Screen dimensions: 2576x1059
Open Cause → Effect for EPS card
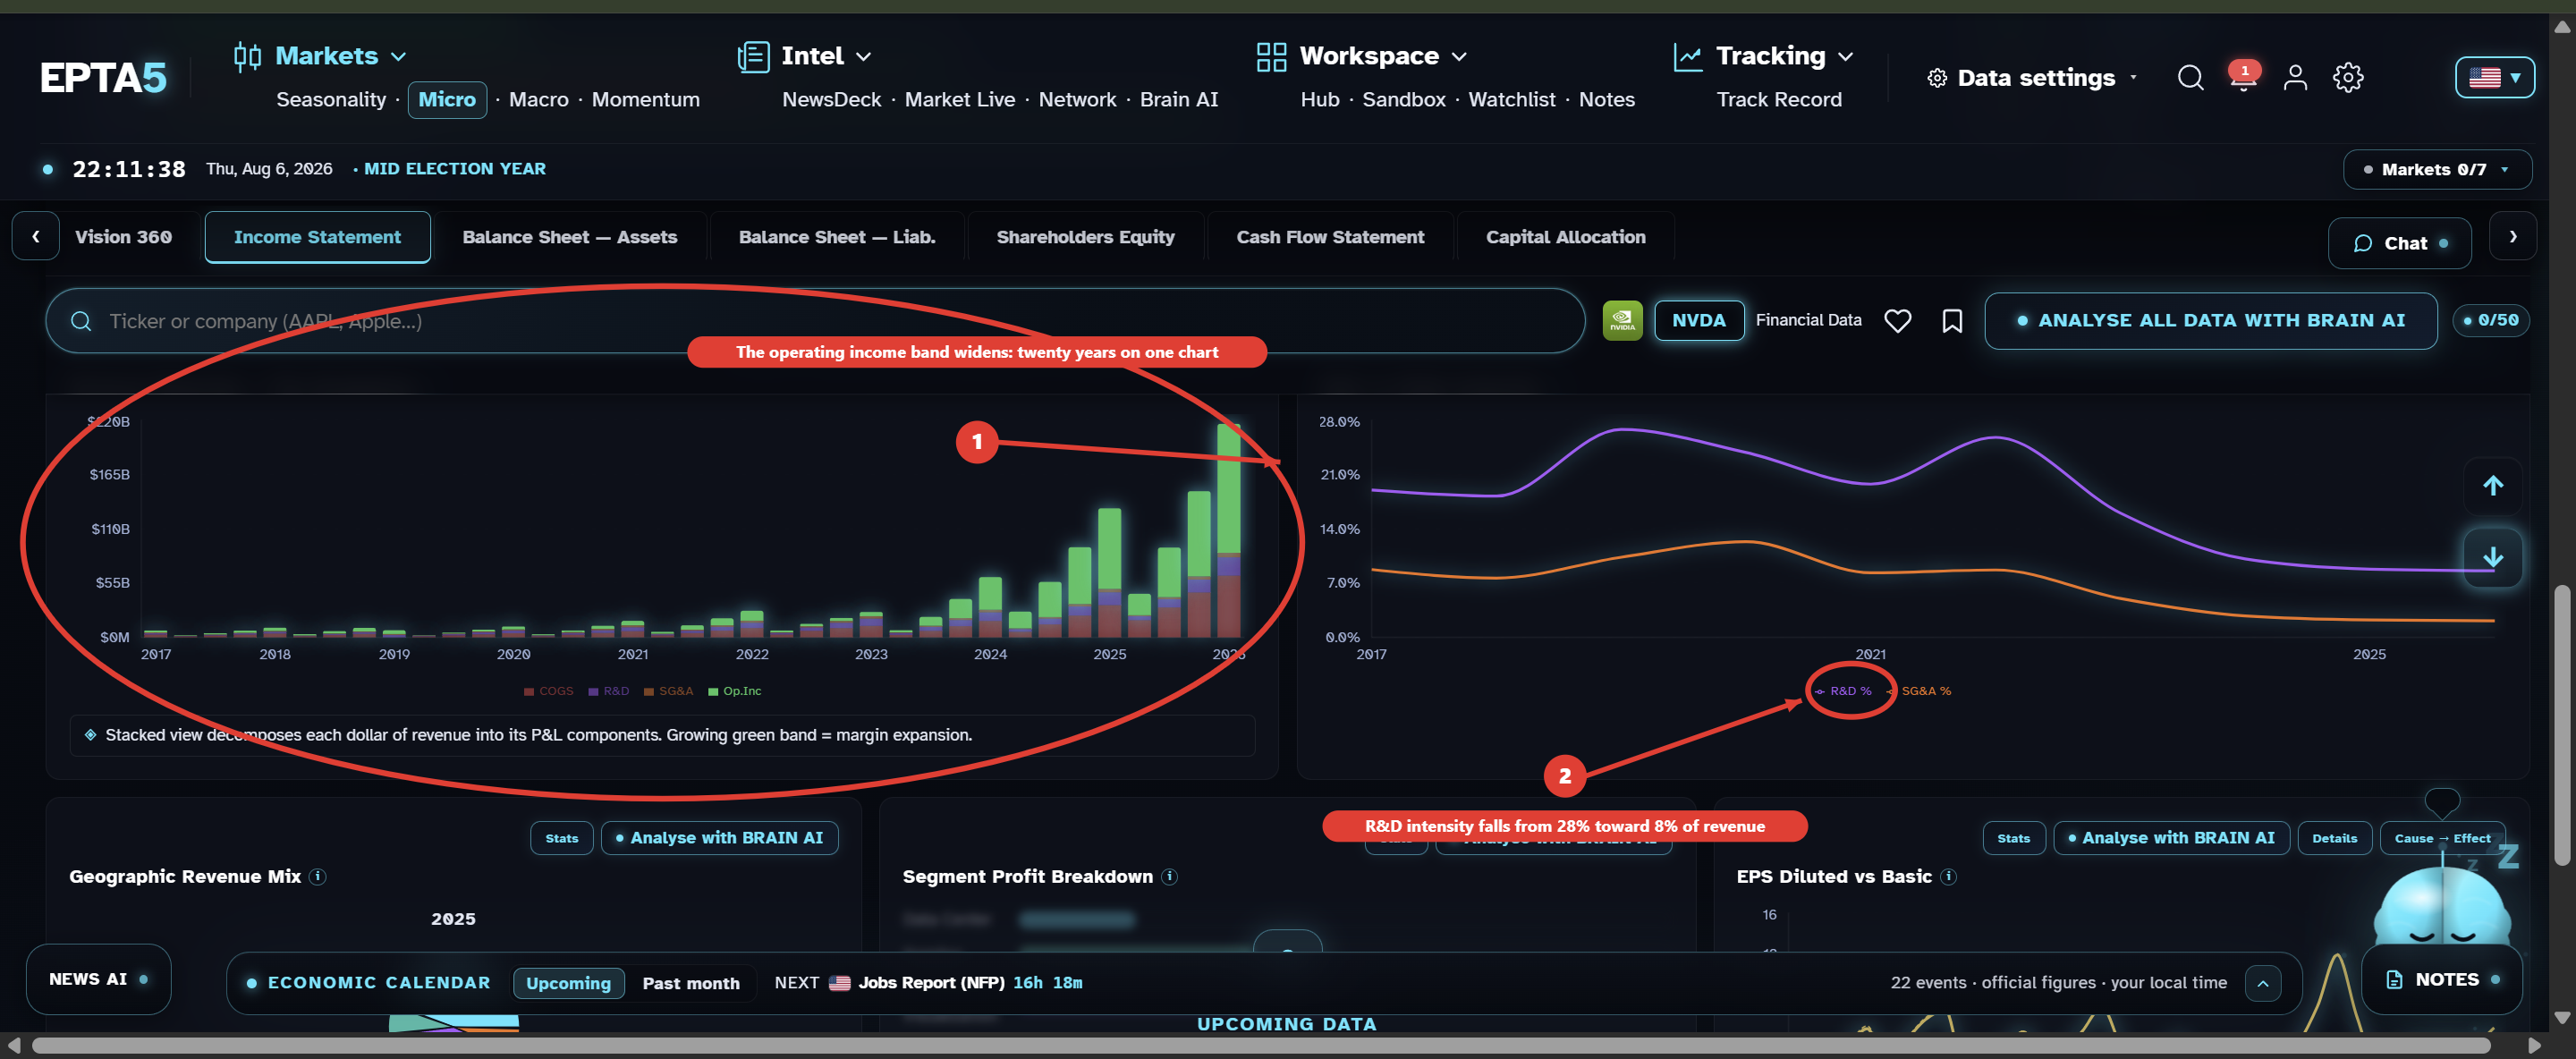2442,838
